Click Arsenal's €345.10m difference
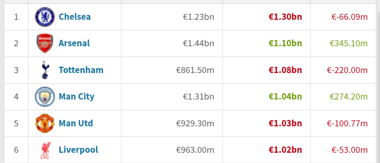 coord(349,43)
